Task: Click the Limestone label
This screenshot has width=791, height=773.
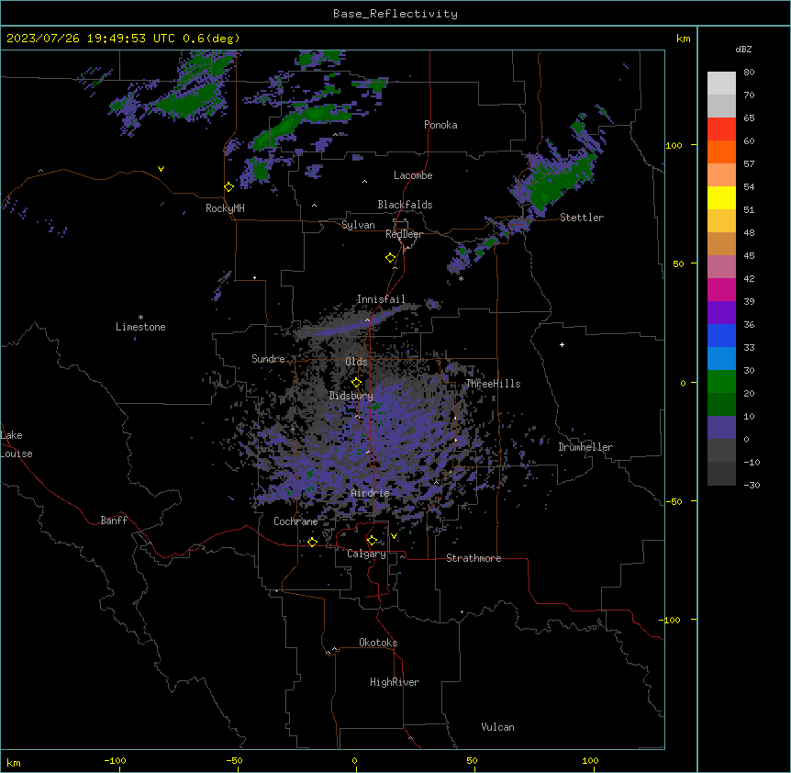Action: pos(140,327)
